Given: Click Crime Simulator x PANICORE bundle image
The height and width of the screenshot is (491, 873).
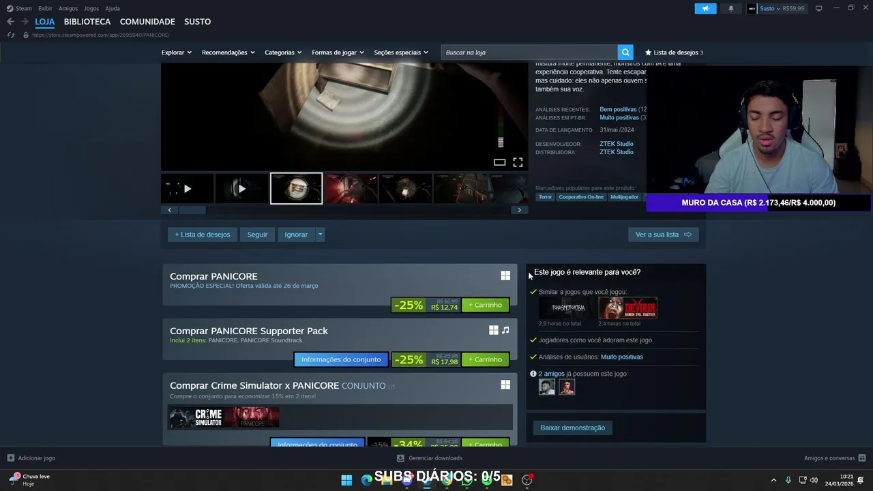Looking at the screenshot, I should (x=224, y=417).
